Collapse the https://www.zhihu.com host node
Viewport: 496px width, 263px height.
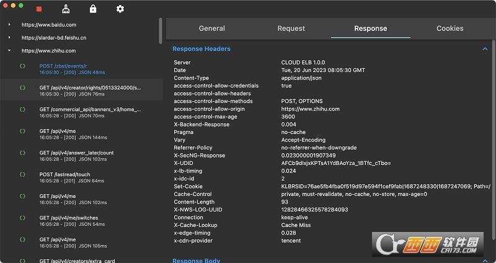pyautogui.click(x=9, y=50)
